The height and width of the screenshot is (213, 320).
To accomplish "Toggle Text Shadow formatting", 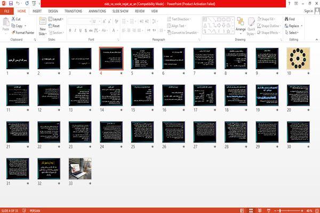I will 86,30.
